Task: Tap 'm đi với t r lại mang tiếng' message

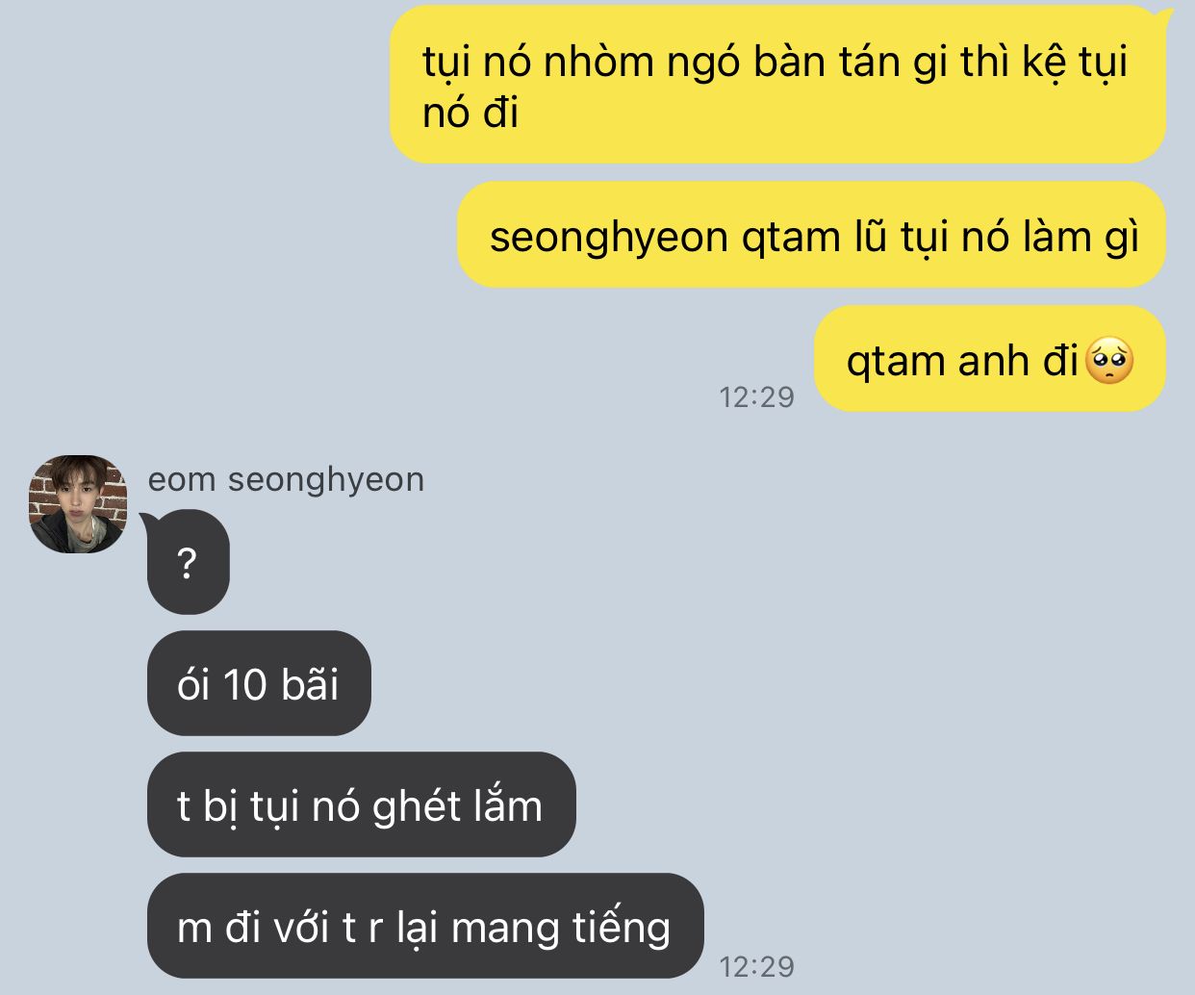Action: 425,926
